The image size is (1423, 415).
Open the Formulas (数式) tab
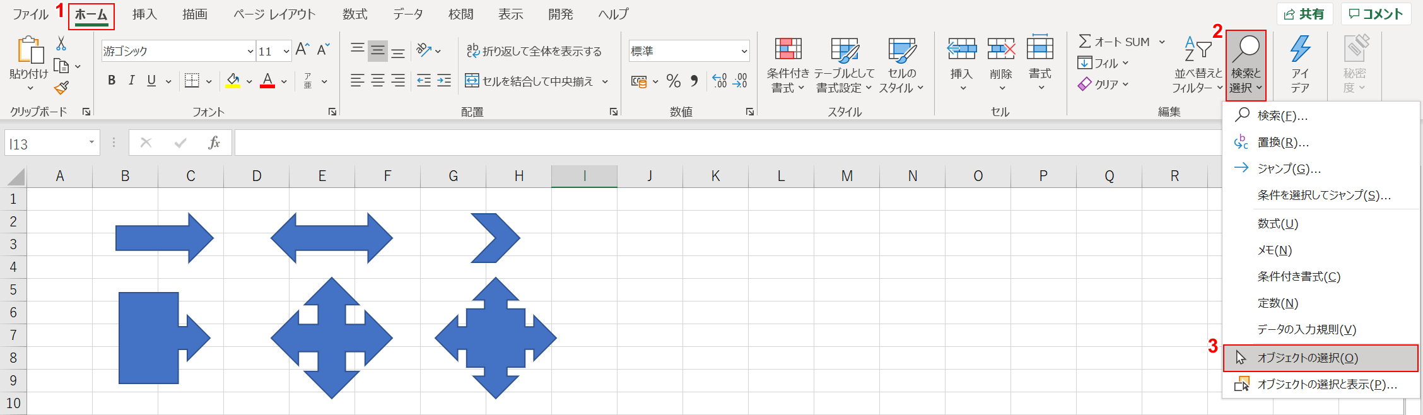pos(355,15)
